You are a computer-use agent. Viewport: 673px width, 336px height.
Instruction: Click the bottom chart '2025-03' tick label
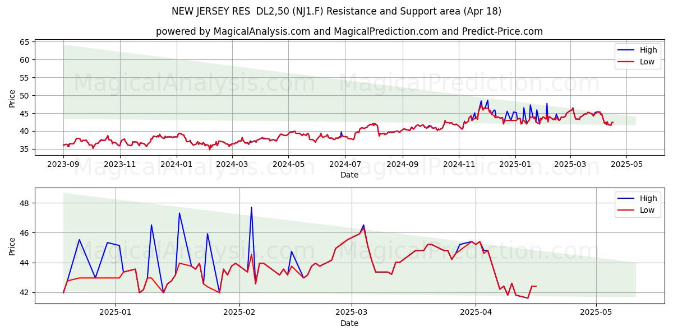point(352,312)
